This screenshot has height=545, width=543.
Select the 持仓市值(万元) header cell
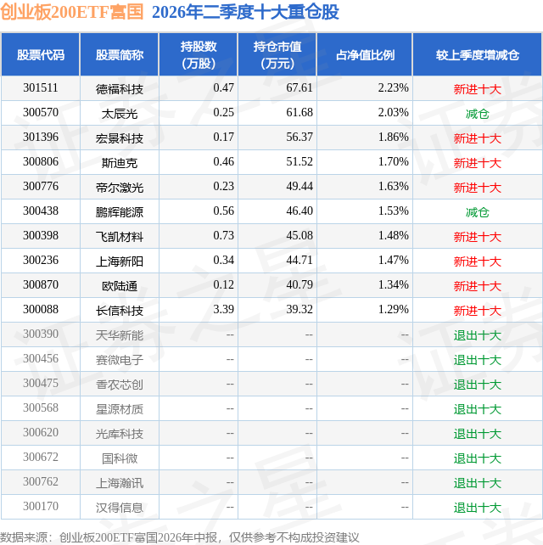(277, 54)
